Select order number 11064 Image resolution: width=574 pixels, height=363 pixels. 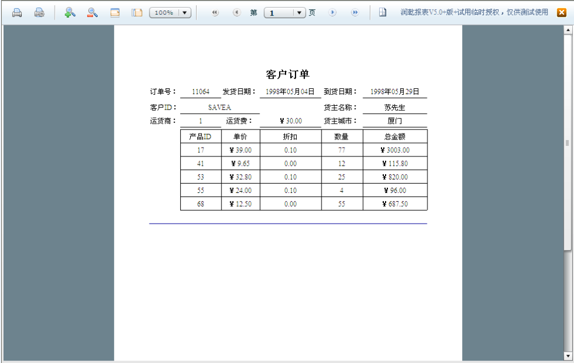201,91
